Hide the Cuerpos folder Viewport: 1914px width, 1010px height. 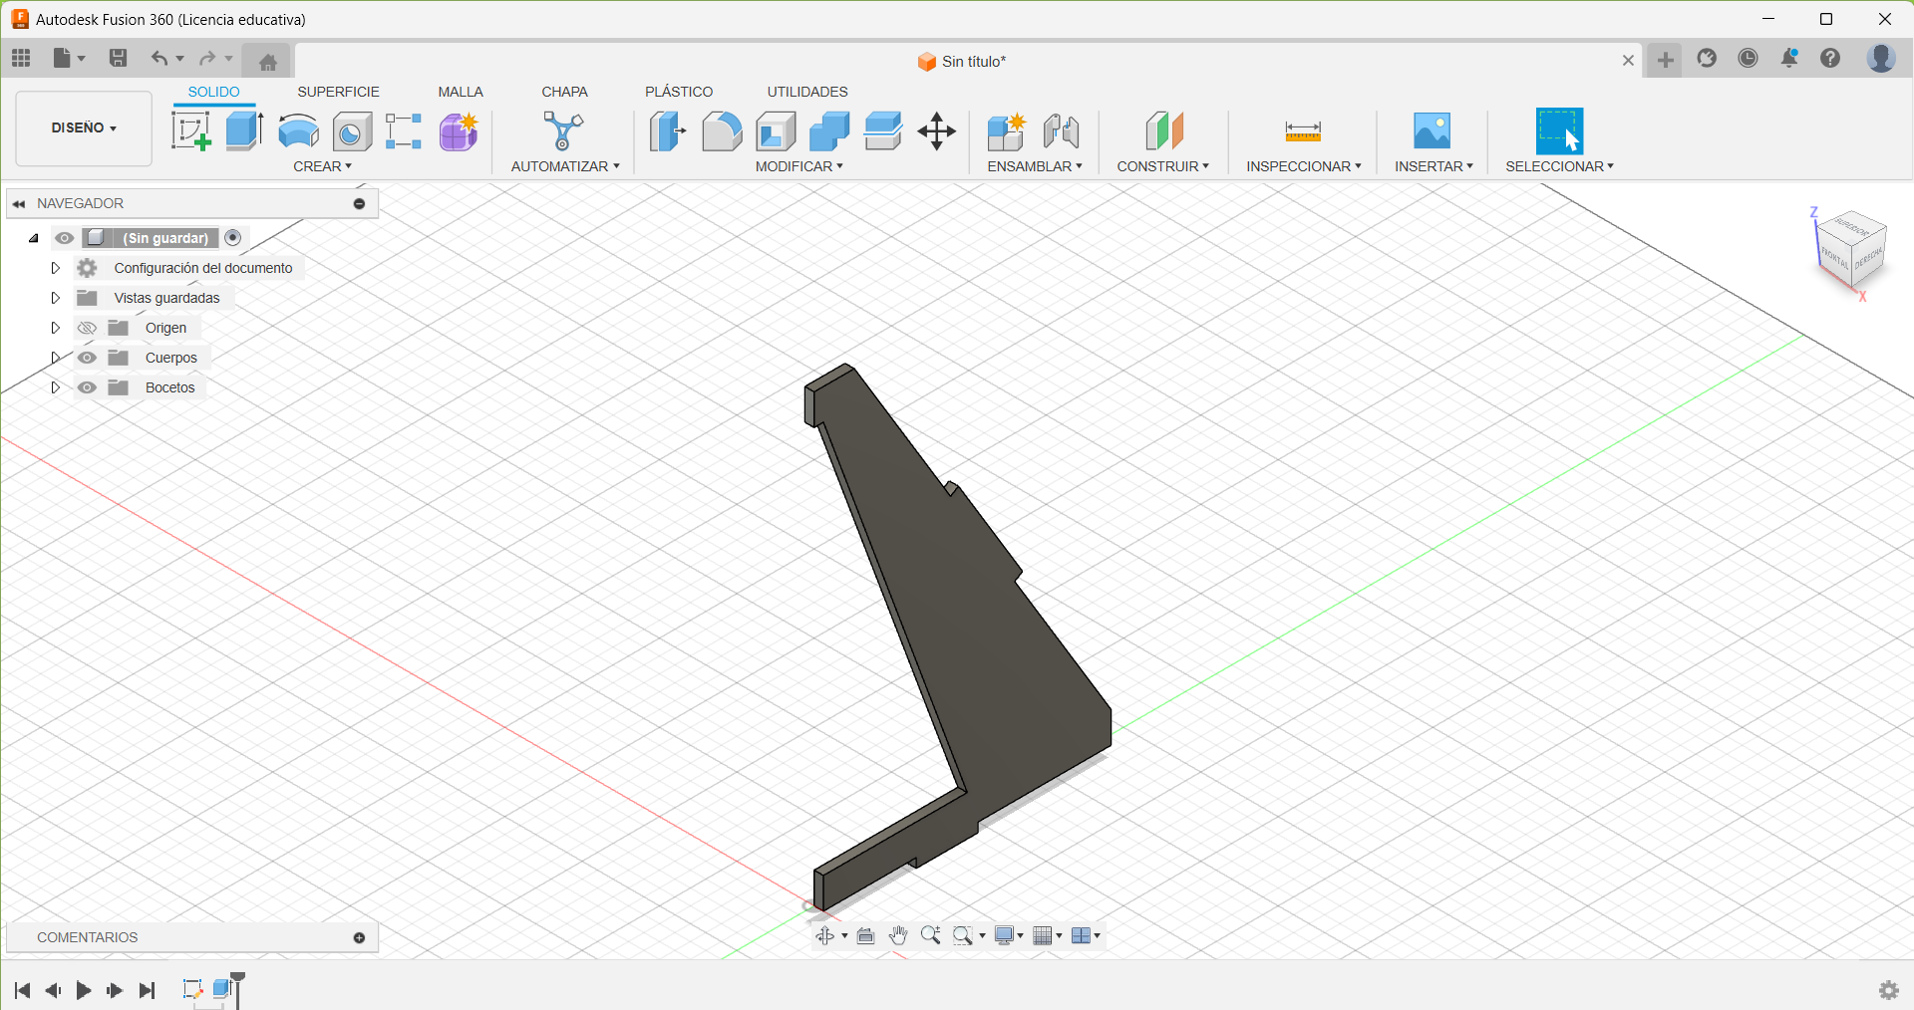[87, 358]
